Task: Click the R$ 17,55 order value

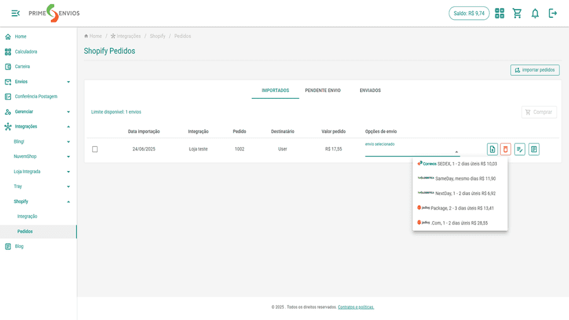Action: (x=333, y=149)
